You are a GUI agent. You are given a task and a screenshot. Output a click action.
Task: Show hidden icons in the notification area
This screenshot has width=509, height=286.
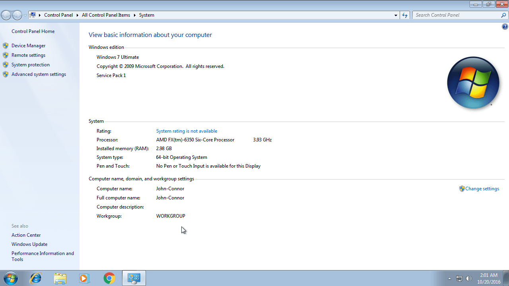pos(449,278)
